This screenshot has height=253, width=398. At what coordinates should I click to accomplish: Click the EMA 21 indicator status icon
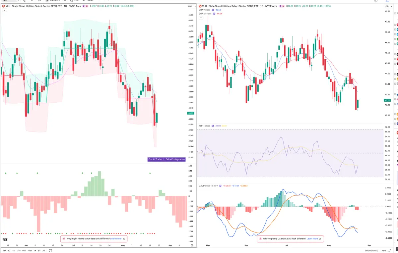214,14
